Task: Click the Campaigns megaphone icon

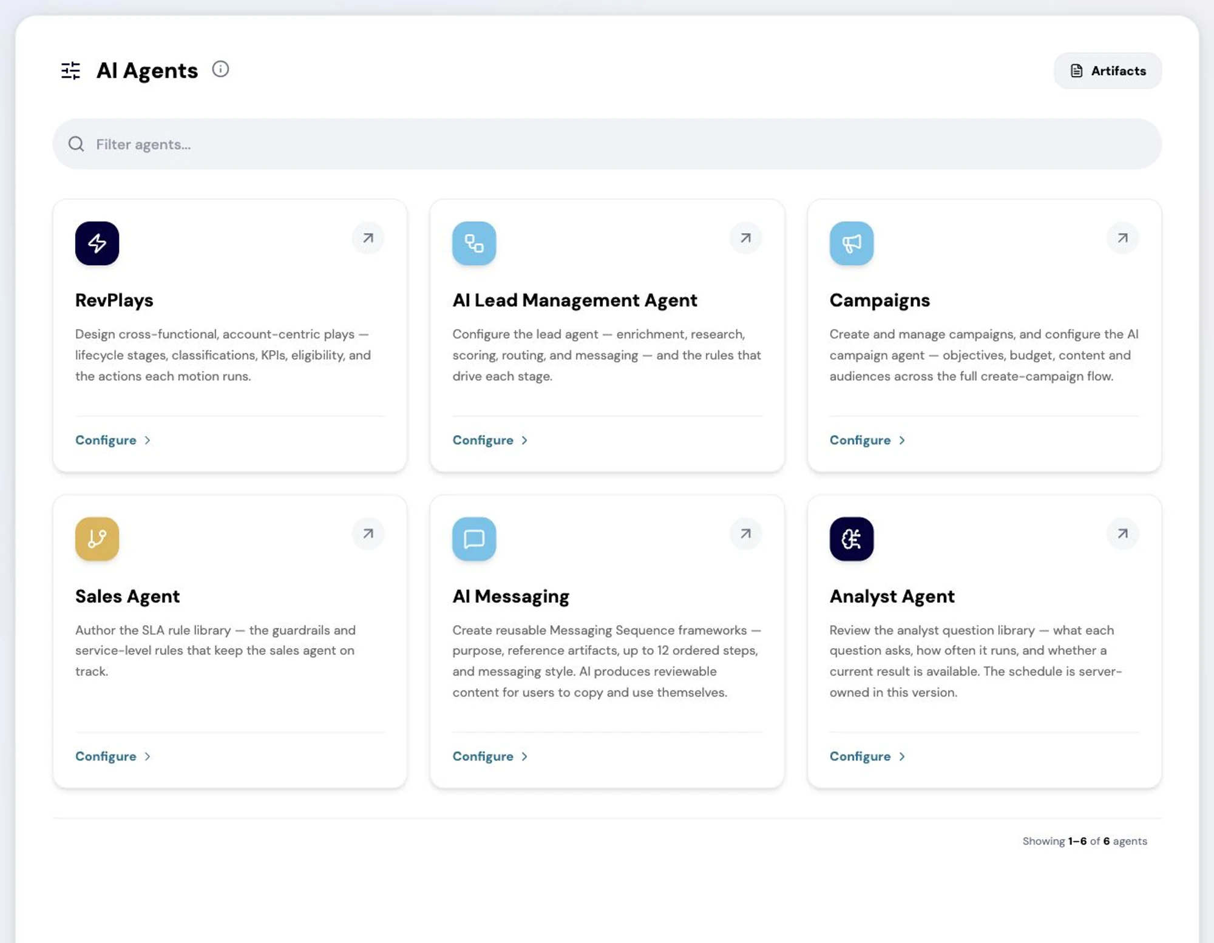Action: pos(852,243)
